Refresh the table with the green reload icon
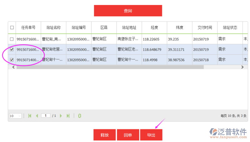The image size is (250, 142). tap(79, 116)
